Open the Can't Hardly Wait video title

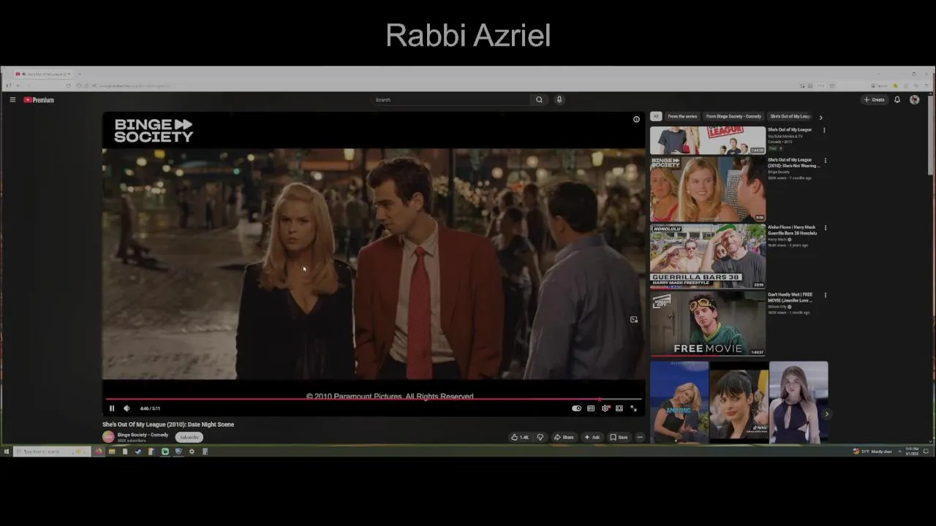[790, 297]
